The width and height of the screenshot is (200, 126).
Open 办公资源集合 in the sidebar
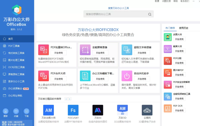(17, 88)
